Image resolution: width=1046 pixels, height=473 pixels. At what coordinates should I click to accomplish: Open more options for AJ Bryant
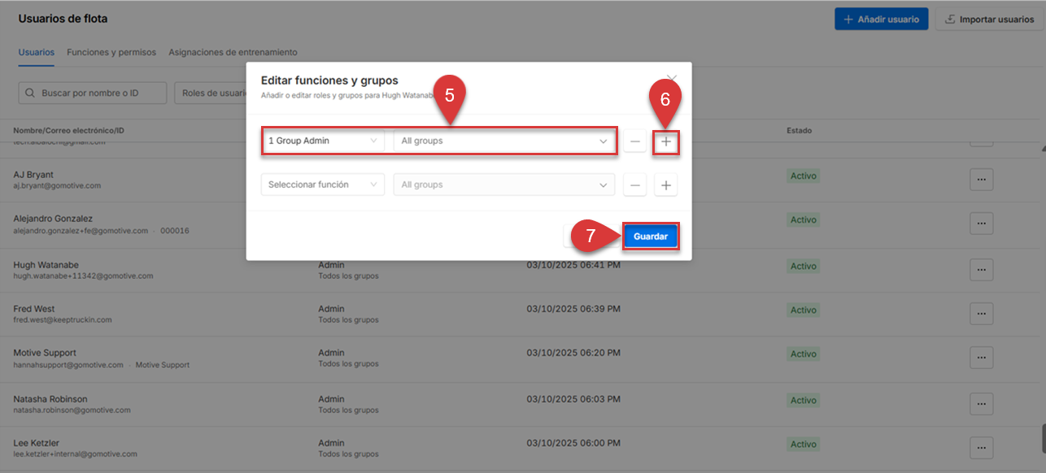982,179
